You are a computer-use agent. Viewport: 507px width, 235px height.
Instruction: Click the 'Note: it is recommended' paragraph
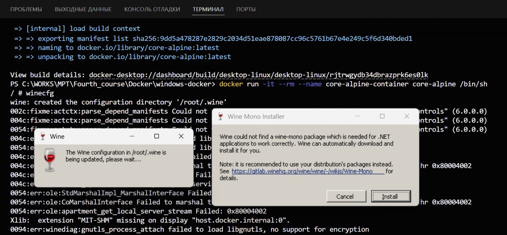pos(306,171)
